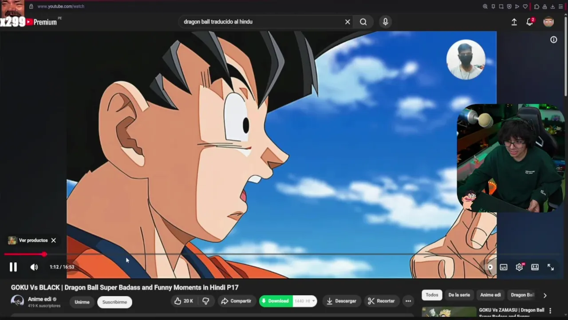Dislike the video thumbs-down
The image size is (568, 320).
[x=206, y=301]
